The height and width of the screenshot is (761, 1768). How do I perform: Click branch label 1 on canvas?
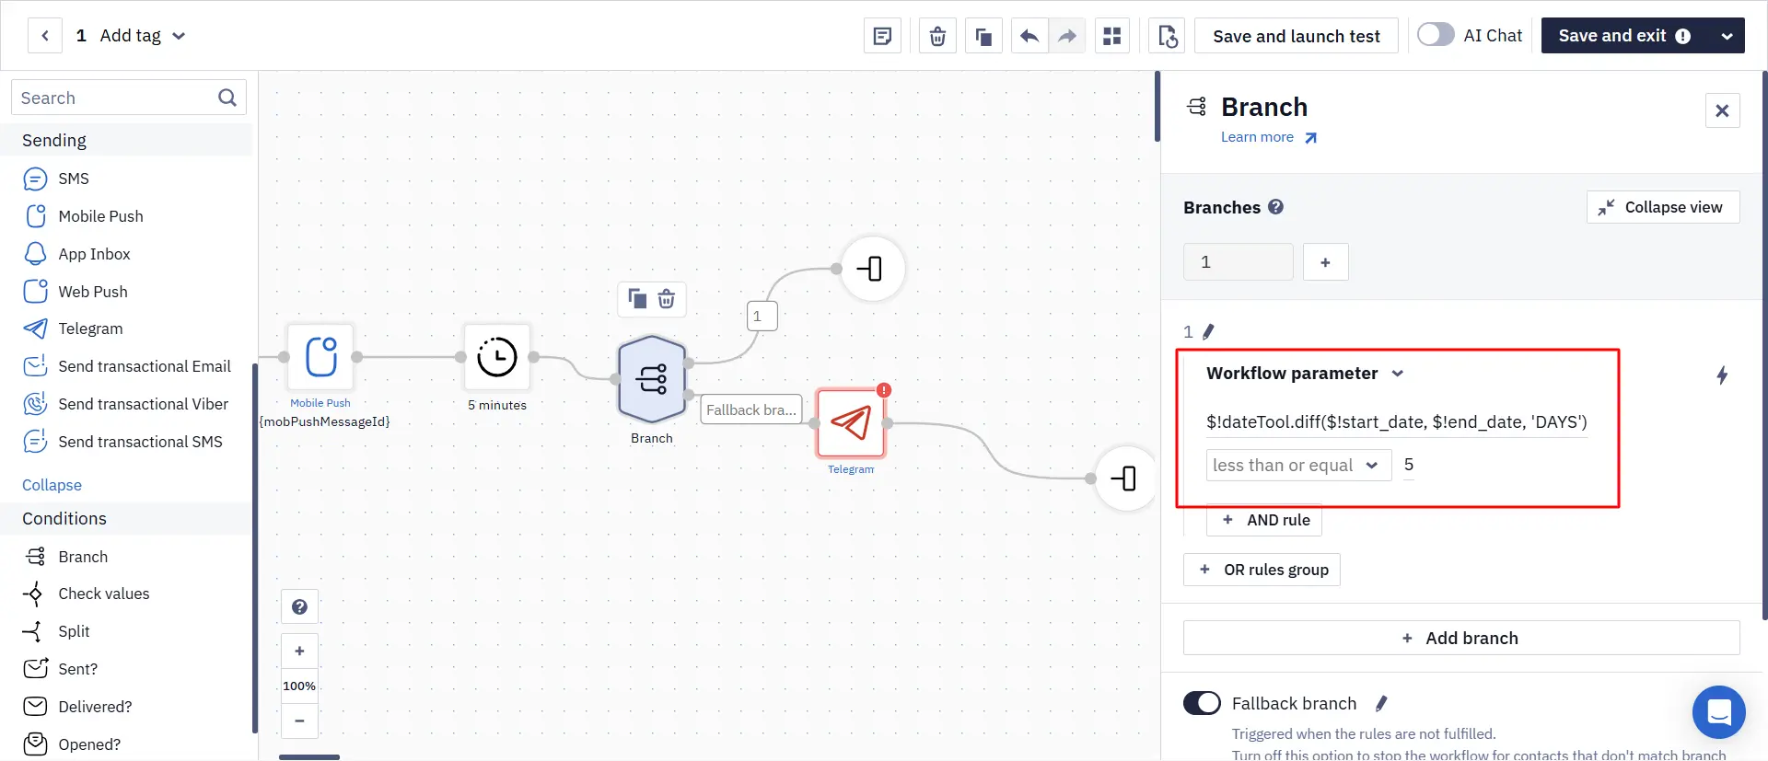point(762,316)
